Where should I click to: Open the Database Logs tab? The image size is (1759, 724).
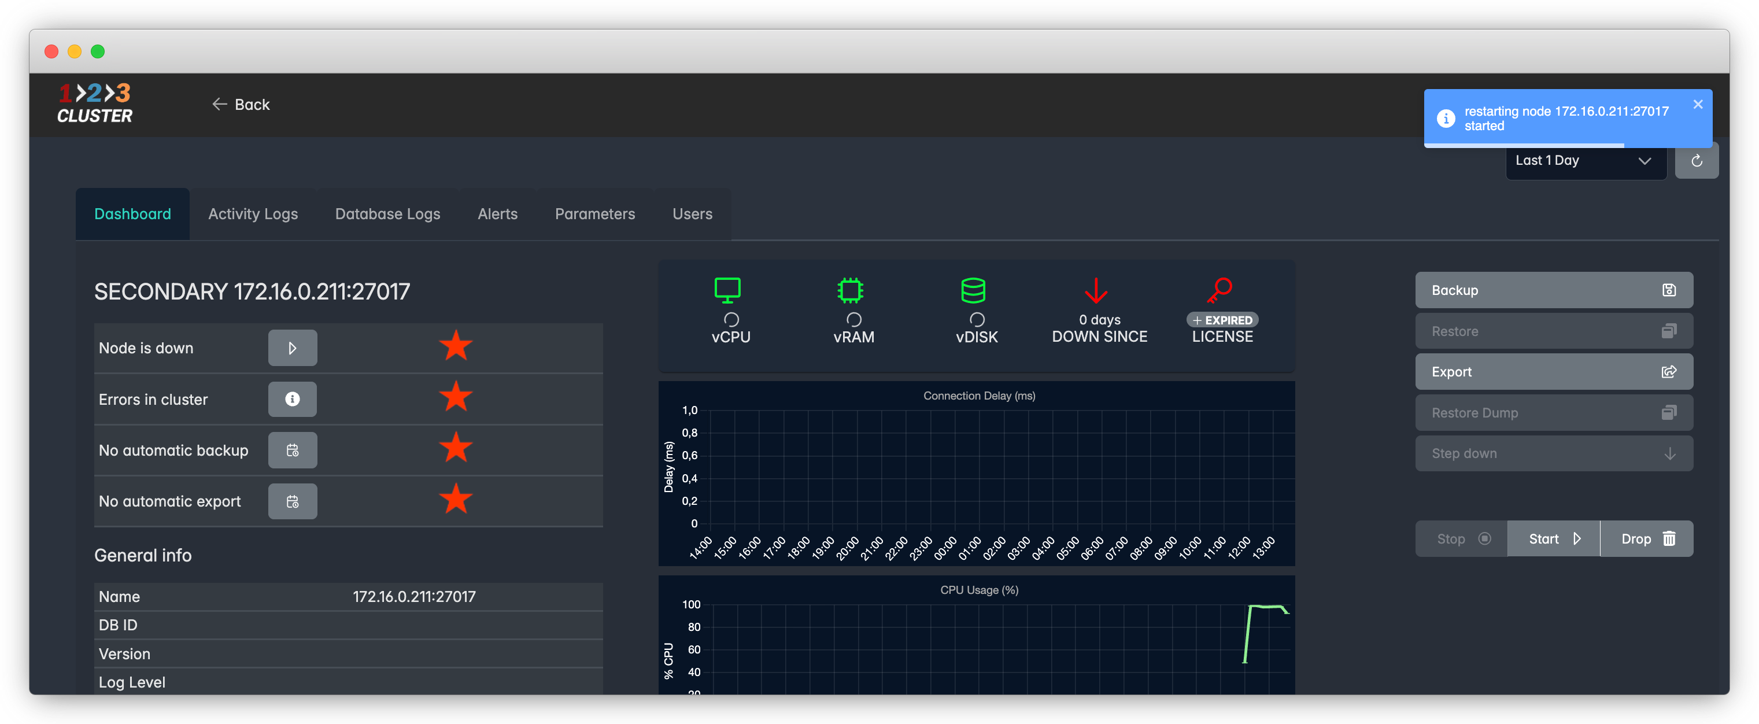tap(387, 214)
